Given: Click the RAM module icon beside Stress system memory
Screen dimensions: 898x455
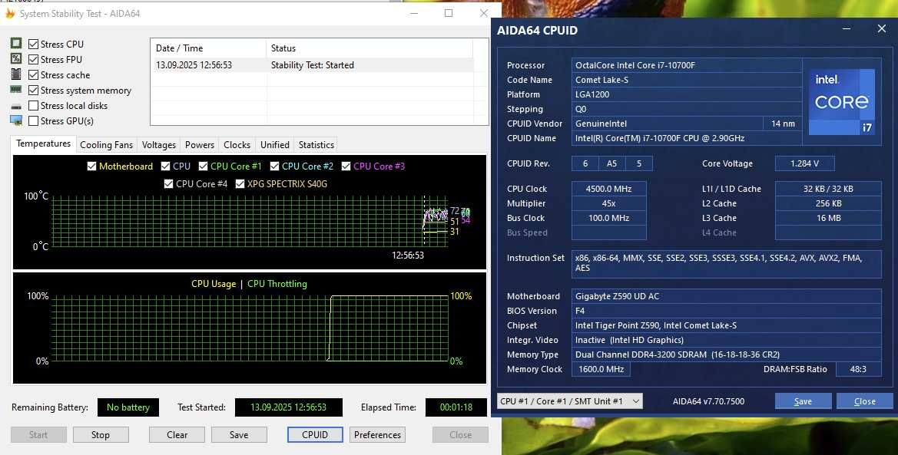Looking at the screenshot, I should (16, 90).
